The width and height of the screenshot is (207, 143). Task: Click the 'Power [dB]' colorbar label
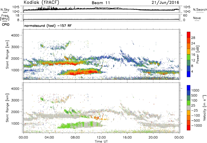coord(198,54)
